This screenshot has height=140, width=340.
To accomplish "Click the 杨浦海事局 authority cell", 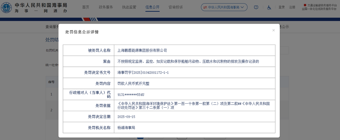I will (126, 128).
